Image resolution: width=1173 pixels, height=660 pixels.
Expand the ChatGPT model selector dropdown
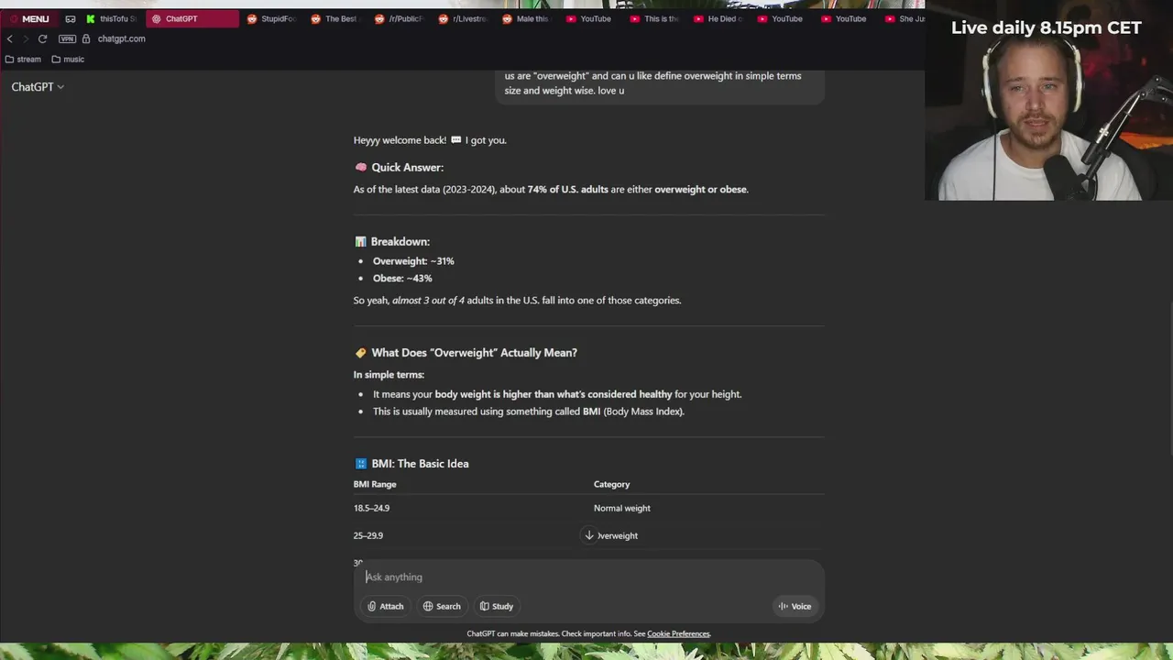point(38,86)
